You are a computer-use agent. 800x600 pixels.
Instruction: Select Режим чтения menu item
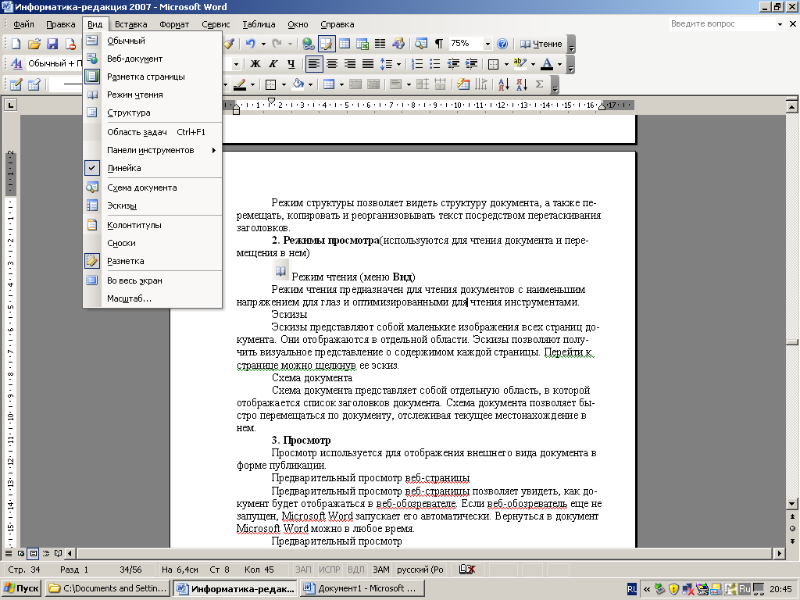coord(152,95)
